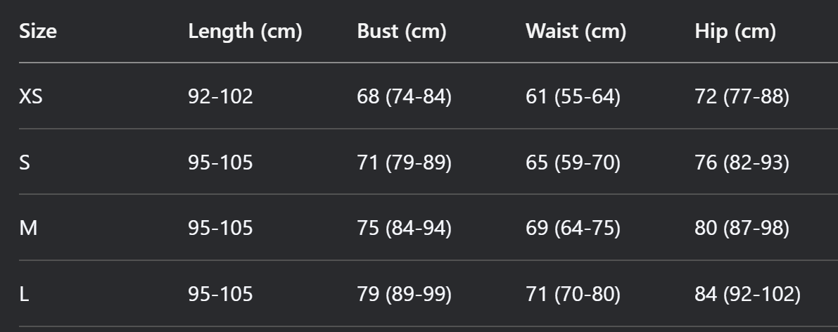Click the Waist (cm) column header
This screenshot has height=332, width=838.
(x=576, y=31)
